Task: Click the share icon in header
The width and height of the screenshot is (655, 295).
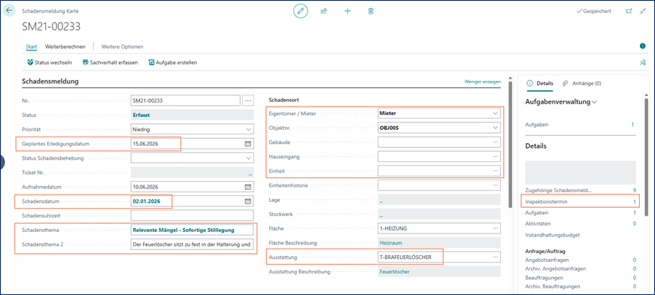Action: tap(323, 11)
